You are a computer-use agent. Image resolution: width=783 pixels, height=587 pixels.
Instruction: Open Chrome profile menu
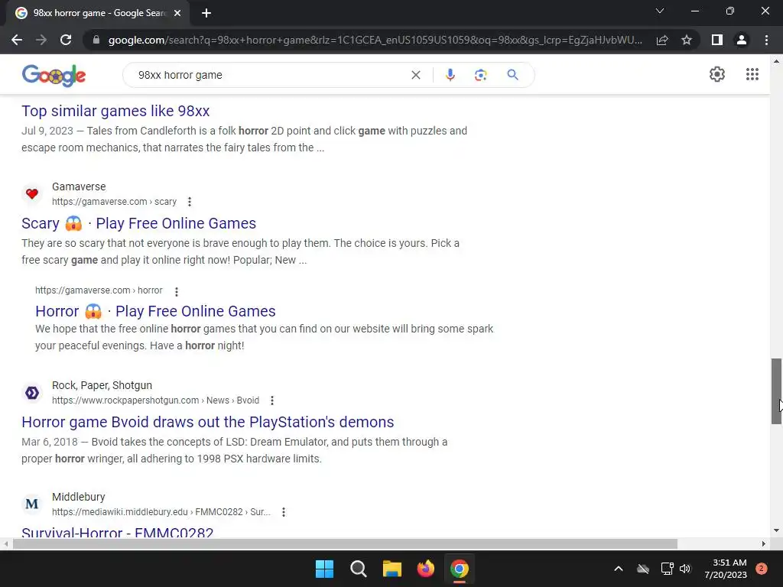(742, 40)
